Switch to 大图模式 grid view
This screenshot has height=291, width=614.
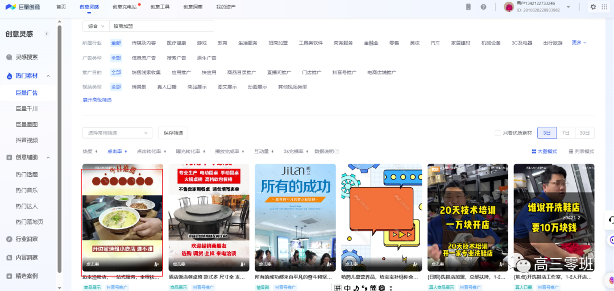544,152
